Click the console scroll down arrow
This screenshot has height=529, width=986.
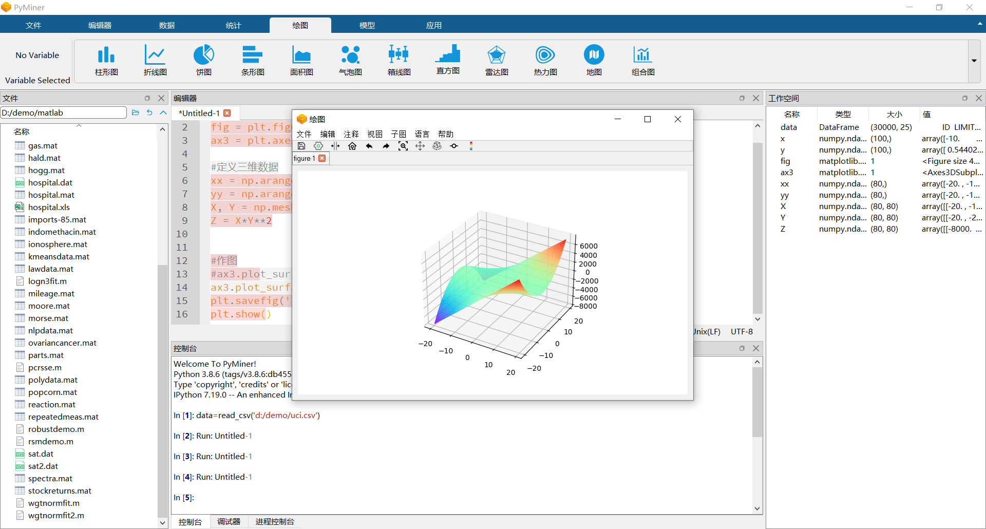coord(757,508)
